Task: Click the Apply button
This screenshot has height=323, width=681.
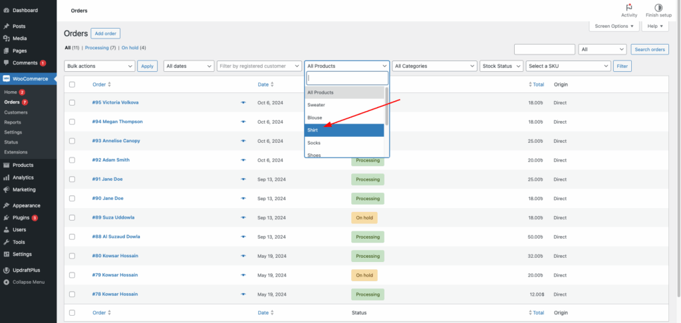Action: [147, 66]
